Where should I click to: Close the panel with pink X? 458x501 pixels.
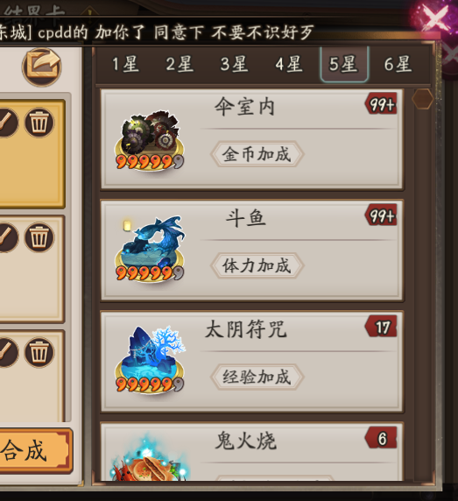436,18
